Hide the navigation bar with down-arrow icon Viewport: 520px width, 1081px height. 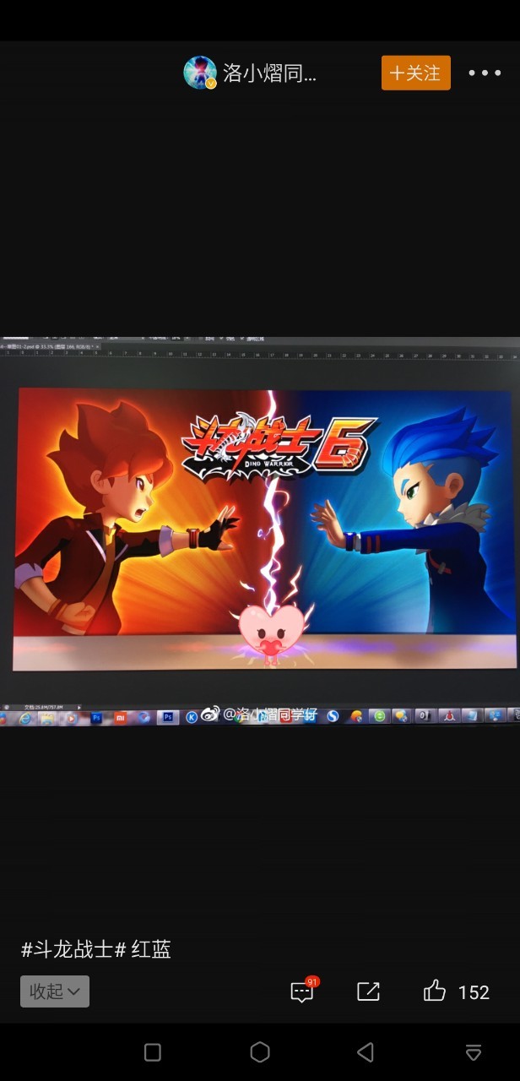(x=474, y=1051)
